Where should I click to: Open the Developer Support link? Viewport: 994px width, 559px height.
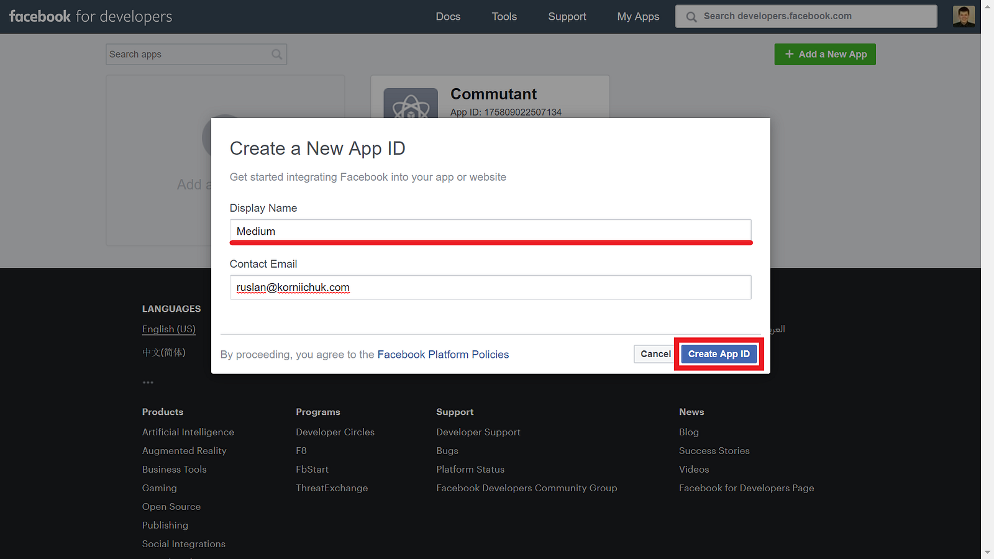(478, 432)
